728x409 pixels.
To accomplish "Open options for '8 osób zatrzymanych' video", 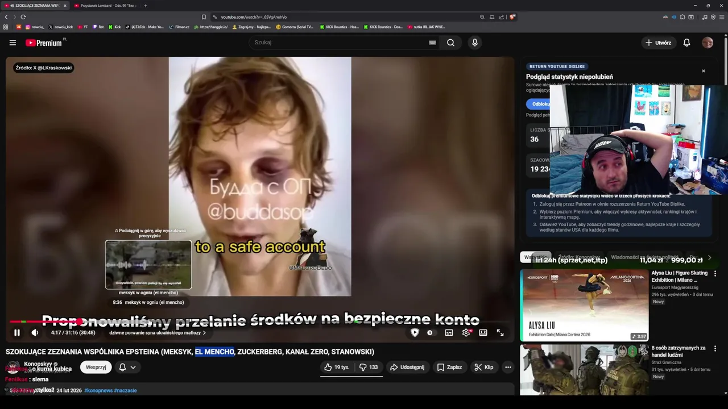I will point(715,349).
